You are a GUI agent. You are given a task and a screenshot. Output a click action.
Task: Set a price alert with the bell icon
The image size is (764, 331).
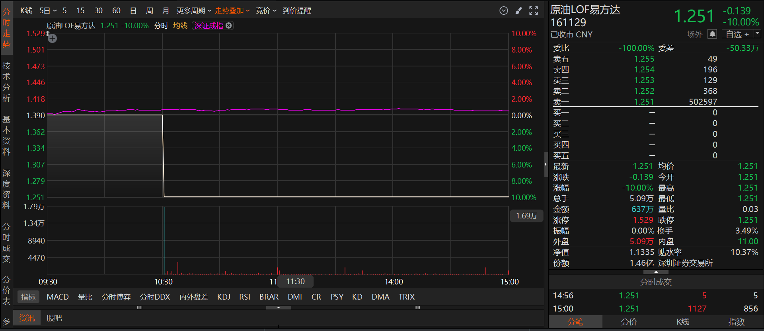click(712, 34)
